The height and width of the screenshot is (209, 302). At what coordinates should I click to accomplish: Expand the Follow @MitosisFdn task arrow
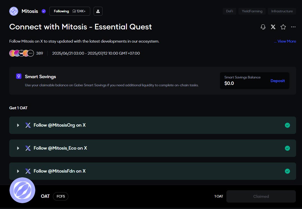(18, 171)
